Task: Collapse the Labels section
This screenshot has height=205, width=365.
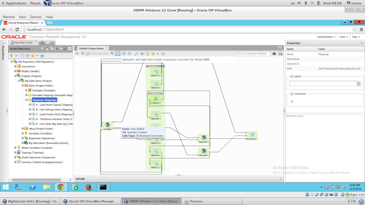Action: pos(292,76)
